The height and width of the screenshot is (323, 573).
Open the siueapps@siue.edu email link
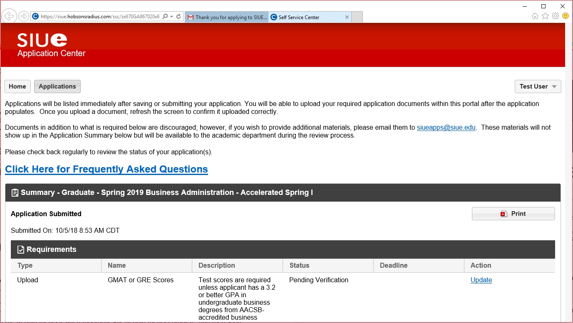click(x=446, y=128)
